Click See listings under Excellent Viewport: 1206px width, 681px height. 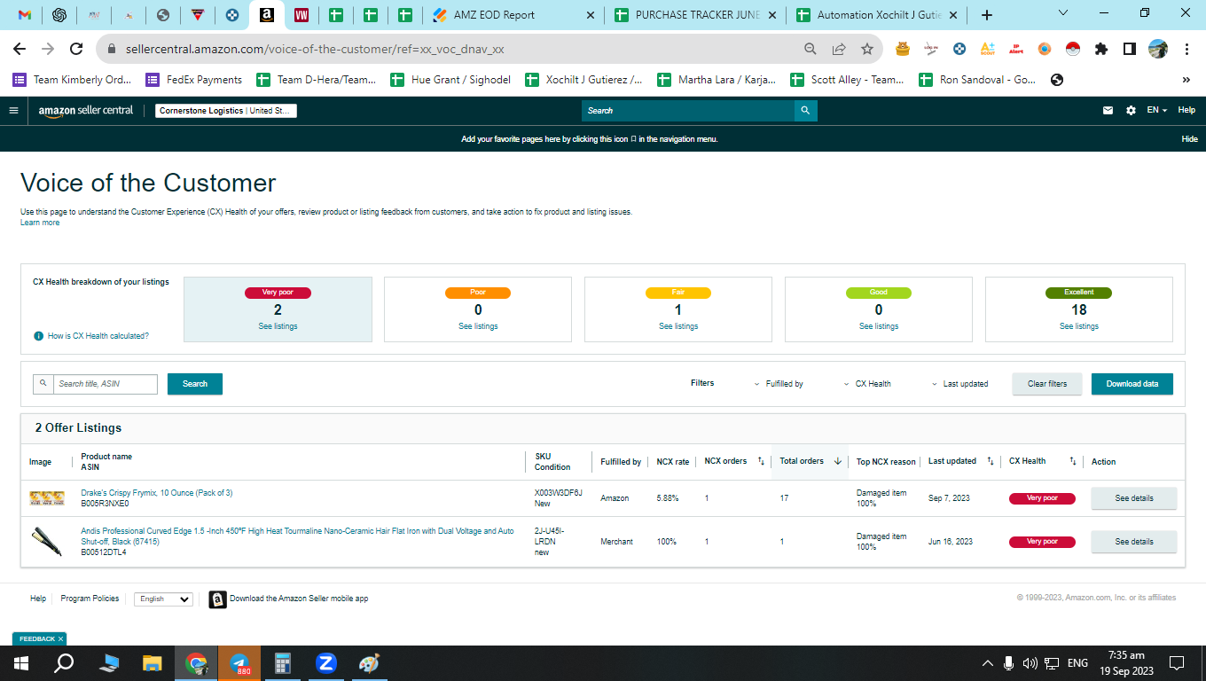[x=1079, y=326]
